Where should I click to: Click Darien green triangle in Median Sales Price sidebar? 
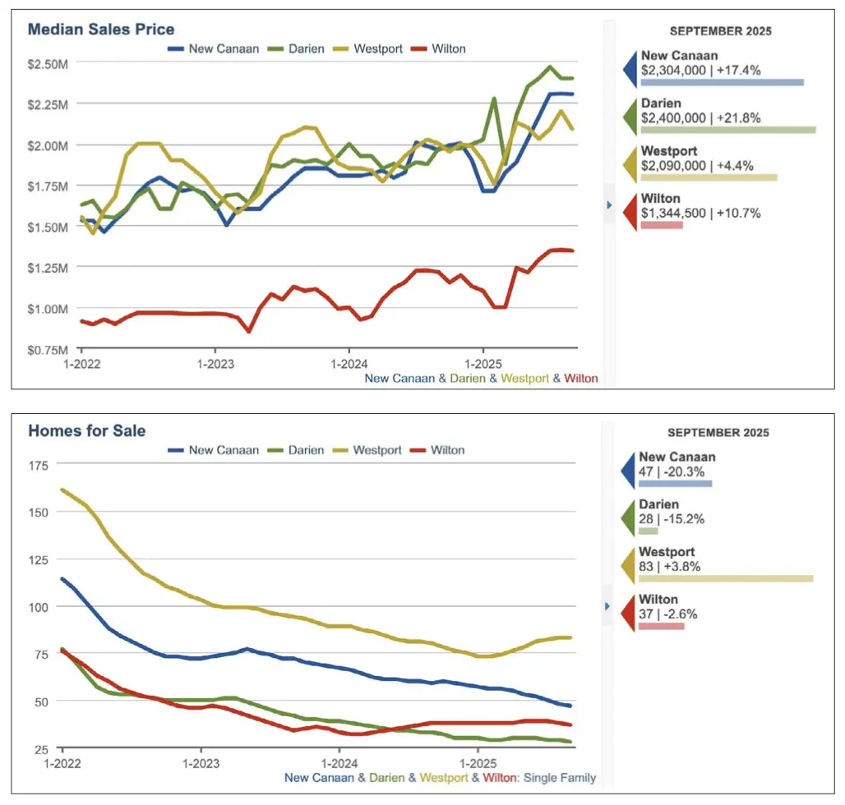(629, 113)
